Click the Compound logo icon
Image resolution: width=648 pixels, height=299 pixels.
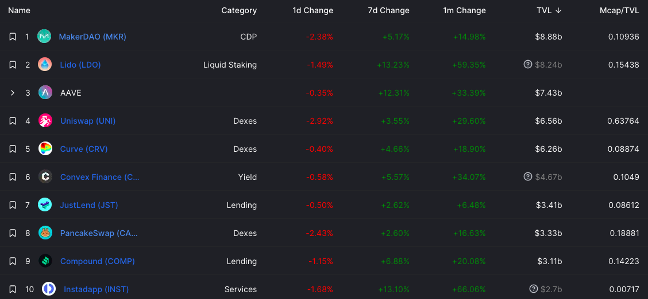(45, 261)
